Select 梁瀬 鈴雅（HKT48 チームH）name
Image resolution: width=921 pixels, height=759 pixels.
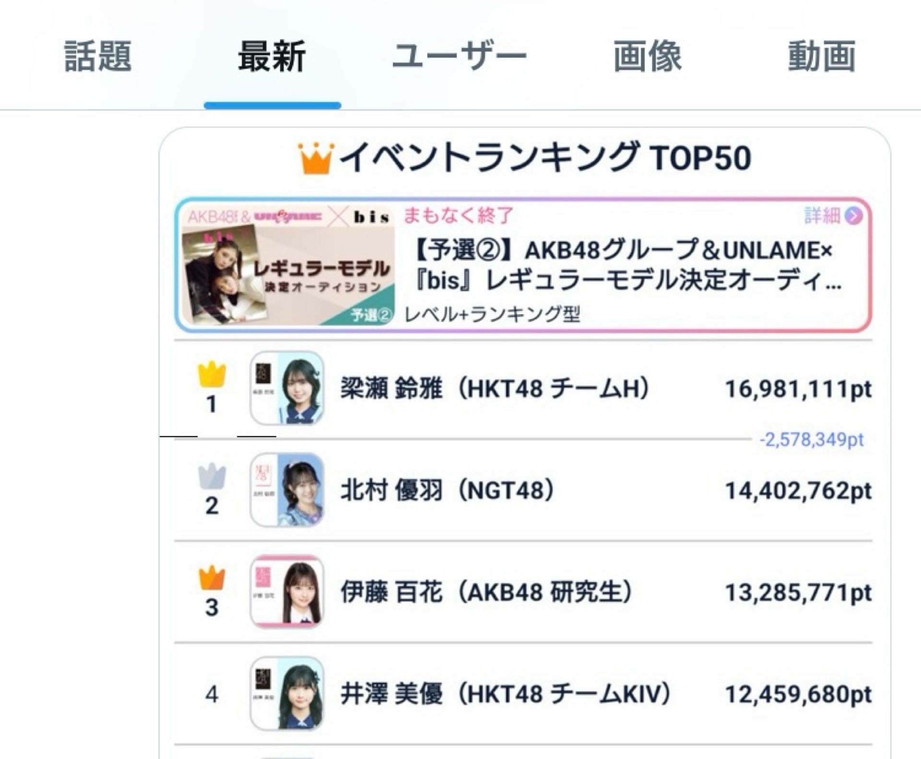[x=496, y=388]
